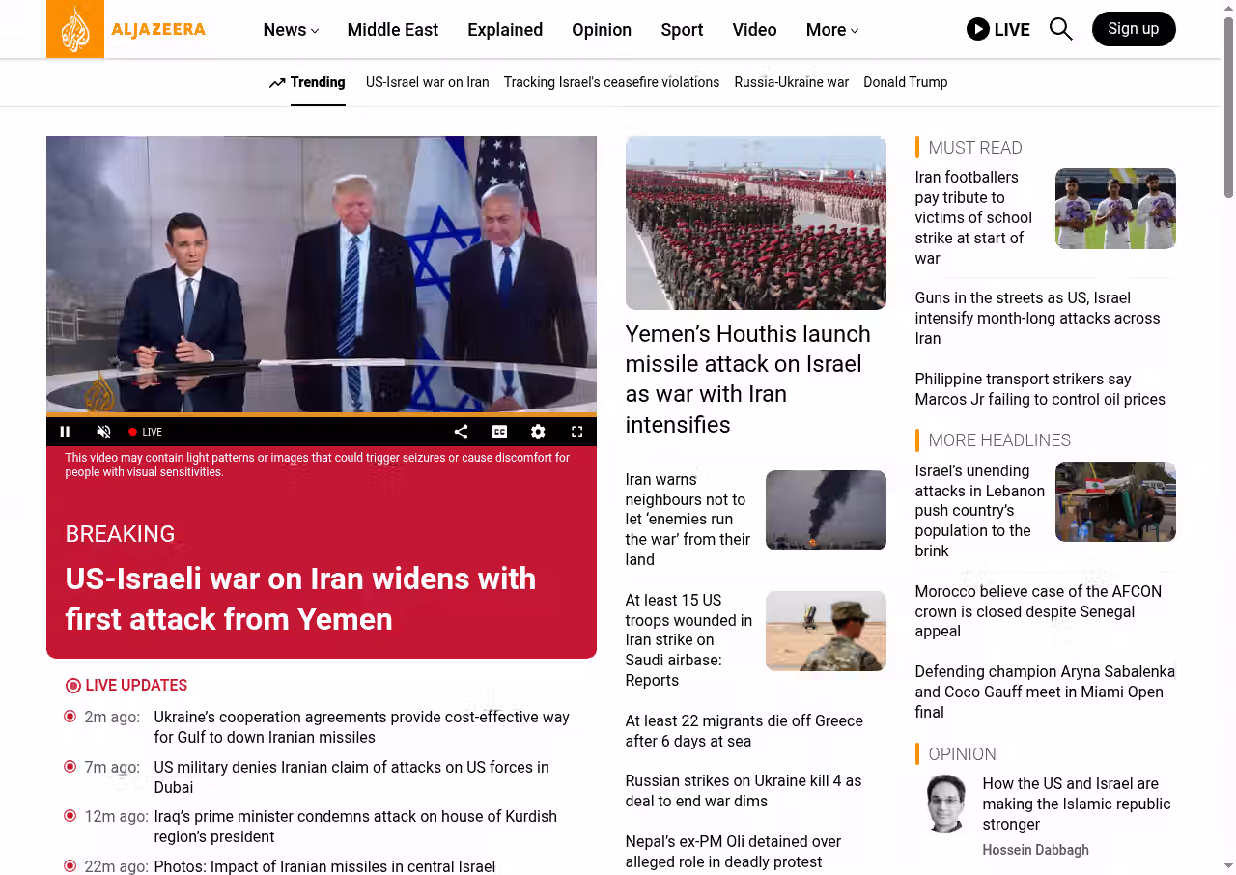Click Hossein Dabbagh author portrait
The height and width of the screenshot is (875, 1236).
click(945, 803)
